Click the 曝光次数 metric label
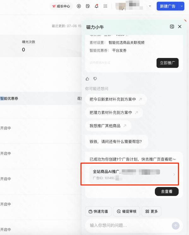 29,42
